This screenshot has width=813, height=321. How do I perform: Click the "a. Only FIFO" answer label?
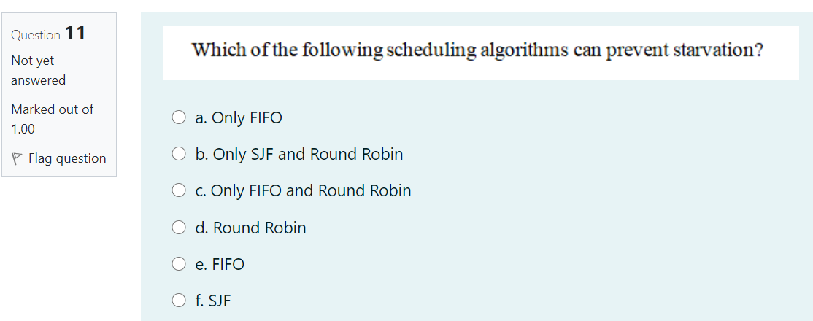(239, 117)
